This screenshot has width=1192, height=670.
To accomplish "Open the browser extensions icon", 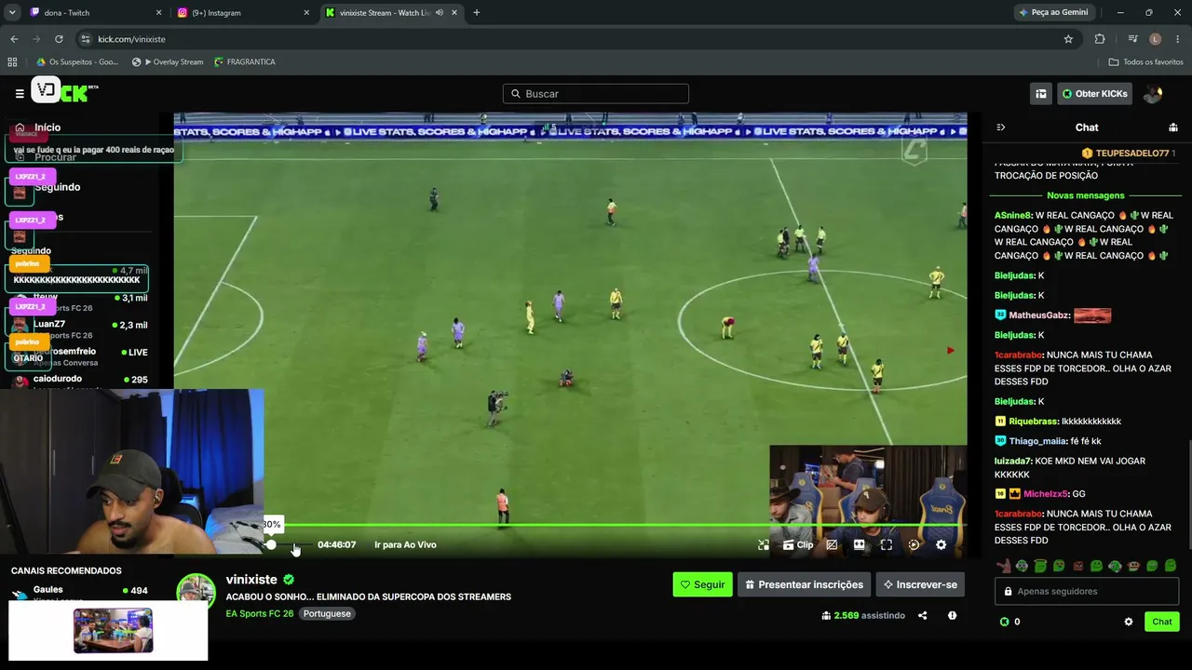I will [x=1100, y=39].
